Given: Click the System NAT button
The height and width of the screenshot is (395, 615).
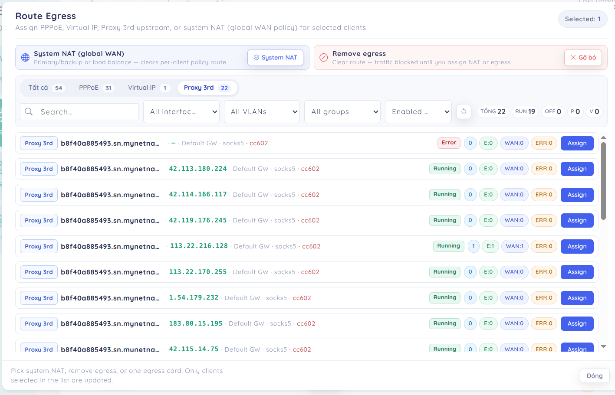Looking at the screenshot, I should pos(275,58).
